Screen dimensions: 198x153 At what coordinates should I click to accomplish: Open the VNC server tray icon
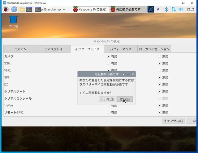[x=151, y=9]
